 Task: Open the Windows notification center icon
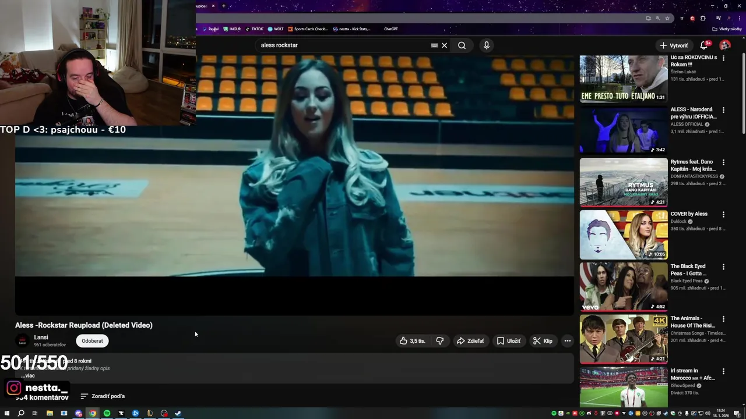pos(737,413)
